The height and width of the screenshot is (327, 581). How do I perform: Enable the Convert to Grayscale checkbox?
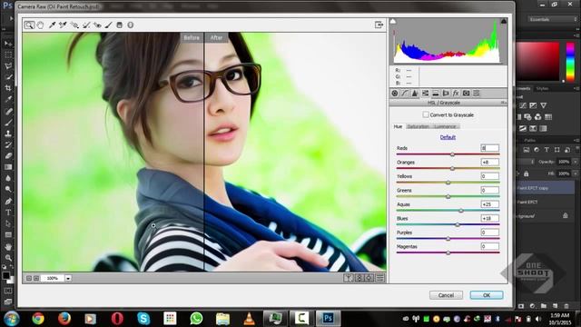pos(426,114)
